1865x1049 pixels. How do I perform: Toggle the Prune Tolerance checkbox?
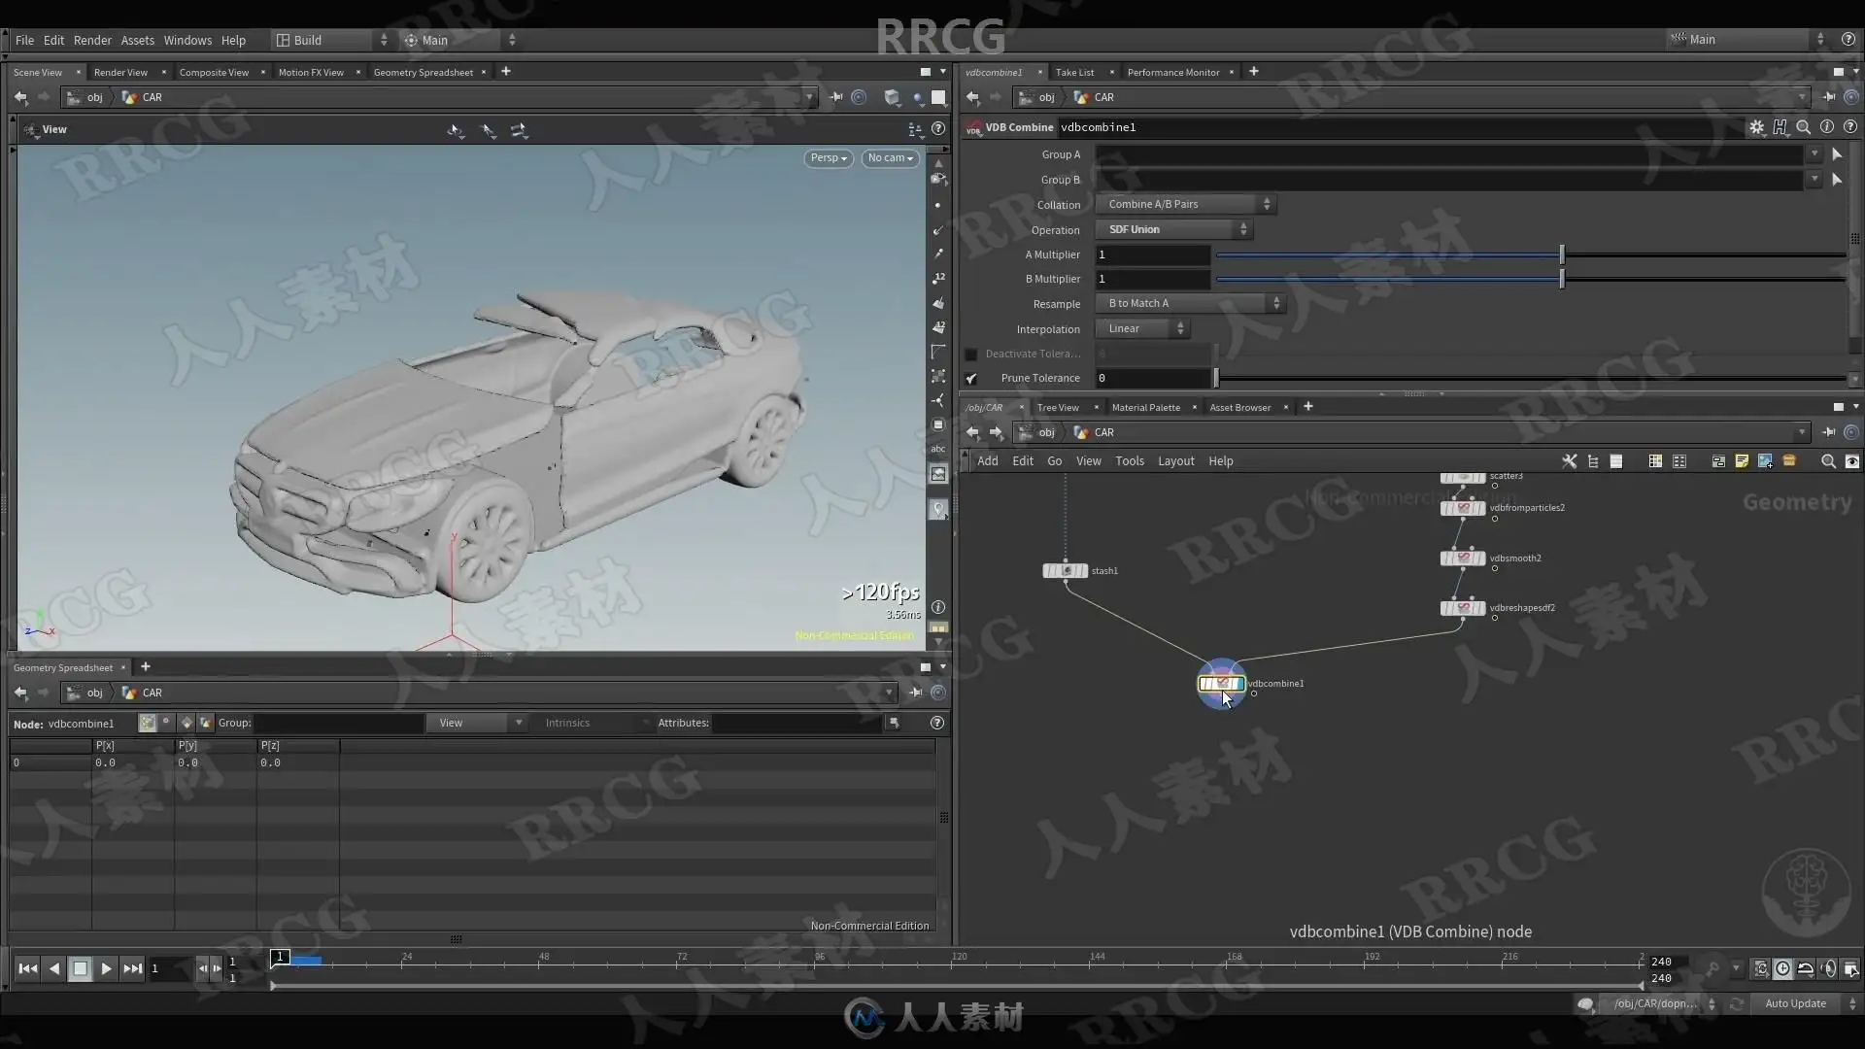(x=971, y=379)
